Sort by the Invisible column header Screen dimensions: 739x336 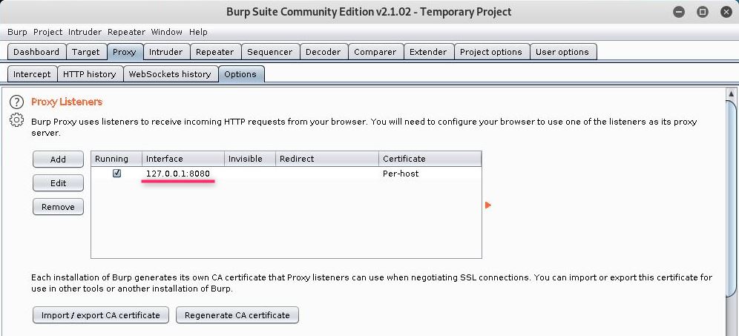coord(250,159)
